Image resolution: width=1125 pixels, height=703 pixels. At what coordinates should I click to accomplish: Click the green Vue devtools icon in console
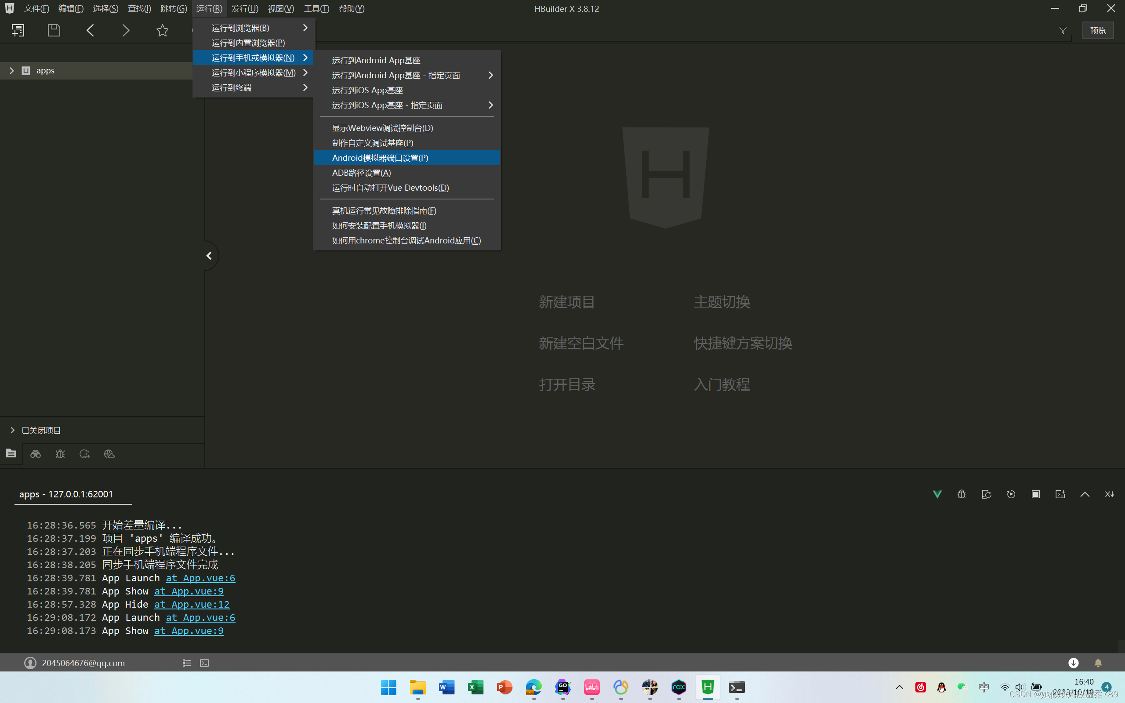[x=937, y=494]
